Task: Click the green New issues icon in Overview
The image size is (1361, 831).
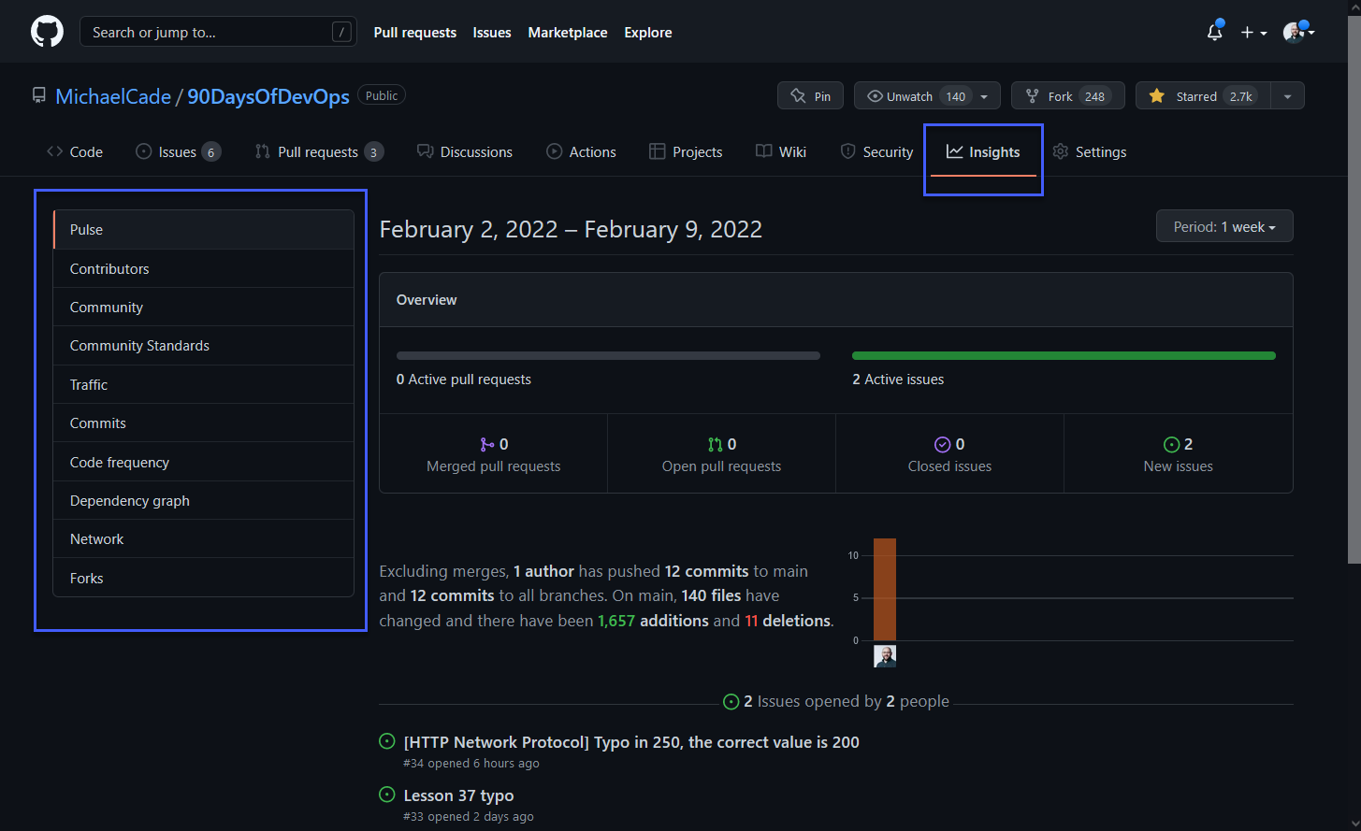Action: click(x=1172, y=444)
